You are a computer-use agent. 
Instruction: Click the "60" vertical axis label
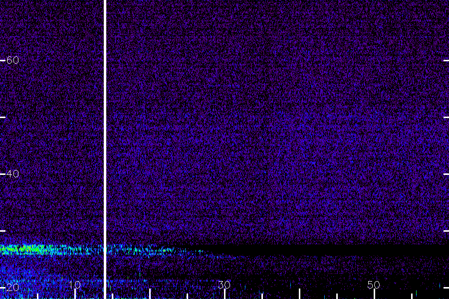(x=12, y=60)
